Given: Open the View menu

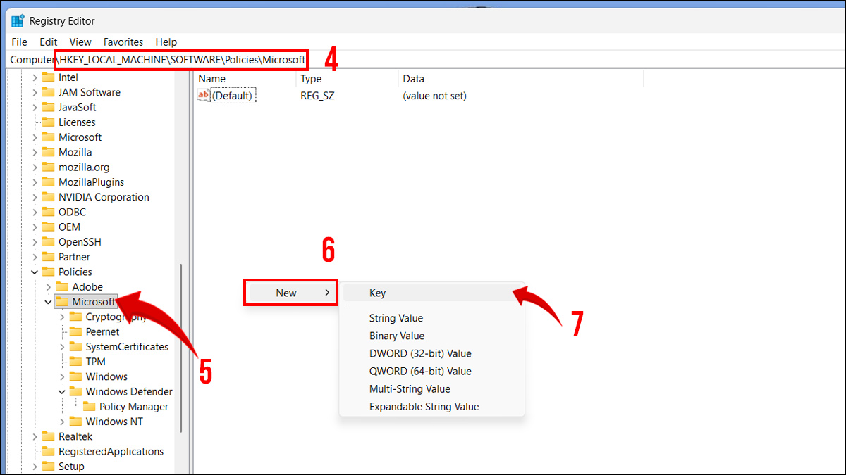Looking at the screenshot, I should pyautogui.click(x=80, y=42).
